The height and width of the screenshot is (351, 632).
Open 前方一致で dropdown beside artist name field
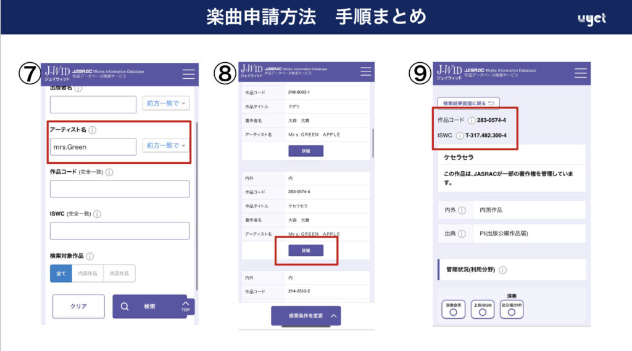pos(166,146)
